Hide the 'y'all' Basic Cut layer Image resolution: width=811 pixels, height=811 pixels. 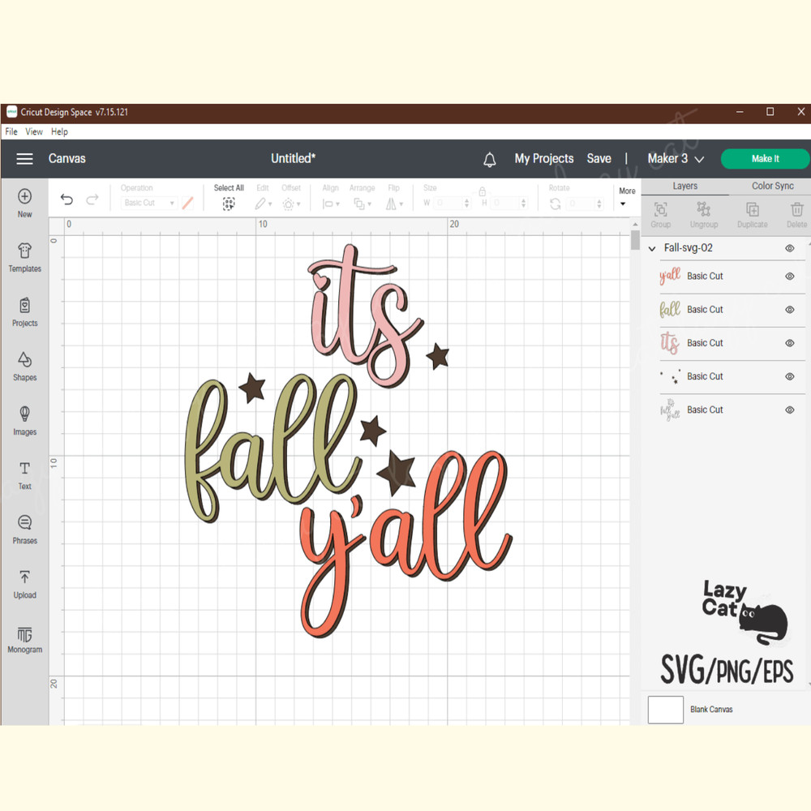789,277
